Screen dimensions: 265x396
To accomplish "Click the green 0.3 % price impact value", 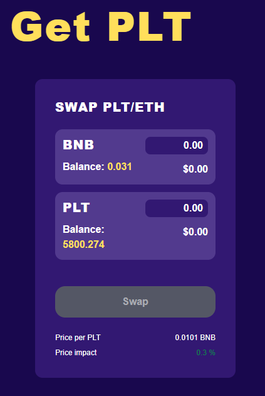I will click(x=205, y=353).
